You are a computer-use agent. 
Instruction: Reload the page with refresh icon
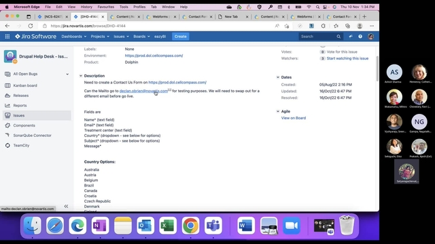coord(30,26)
